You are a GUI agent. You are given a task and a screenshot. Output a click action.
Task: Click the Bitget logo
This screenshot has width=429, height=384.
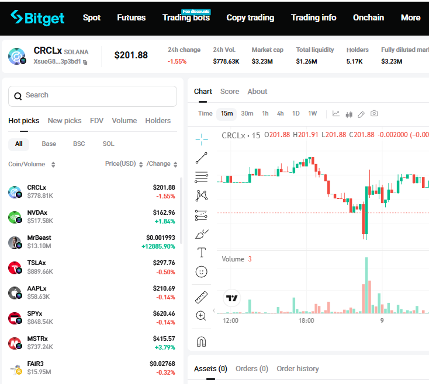37,18
